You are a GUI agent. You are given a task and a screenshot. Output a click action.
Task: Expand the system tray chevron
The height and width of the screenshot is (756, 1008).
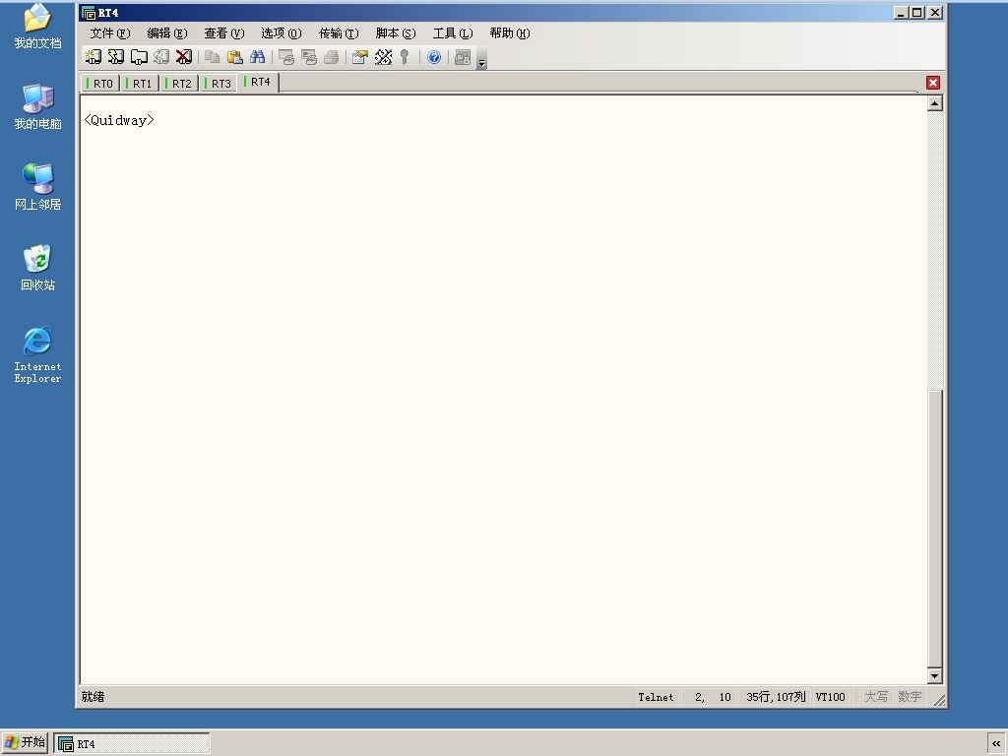pyautogui.click(x=996, y=744)
